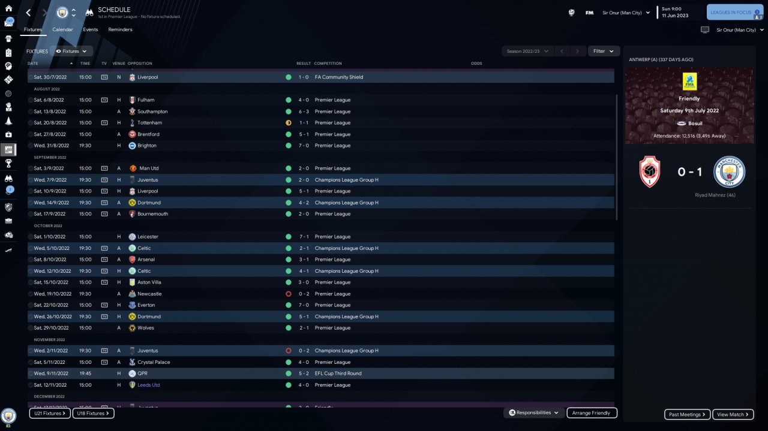Toggle the circle on Sat, 13/8/2022 row
Viewport: 768px width, 431px height.
[x=31, y=111]
